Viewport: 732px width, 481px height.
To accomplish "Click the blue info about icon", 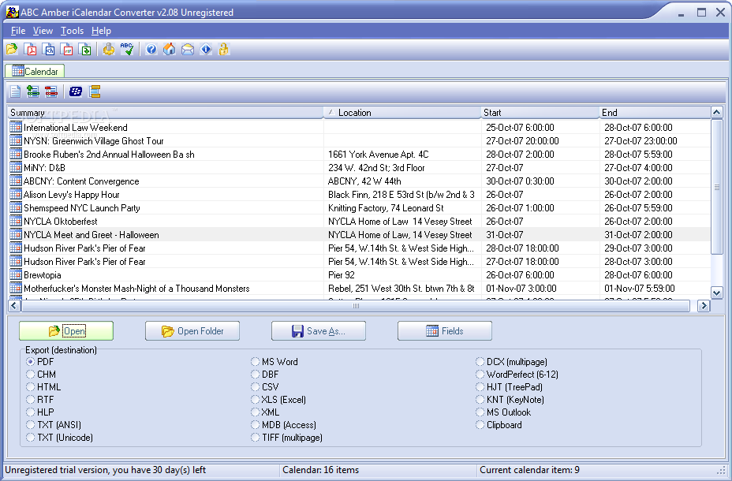I will pos(206,49).
